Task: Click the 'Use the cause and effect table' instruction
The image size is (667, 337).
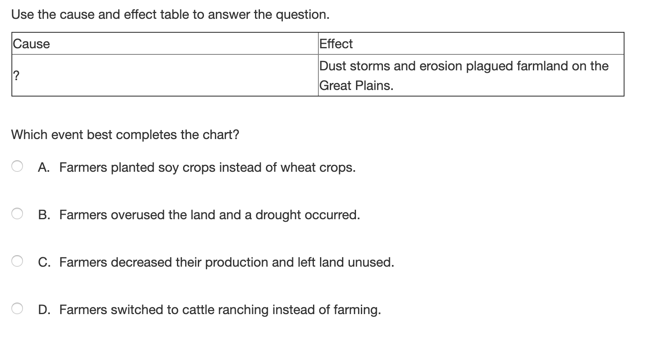Action: click(170, 15)
